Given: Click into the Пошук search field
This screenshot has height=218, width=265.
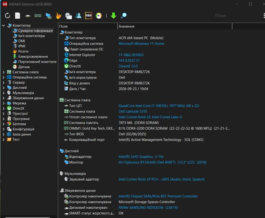Looking at the screenshot, I should point(220,16).
